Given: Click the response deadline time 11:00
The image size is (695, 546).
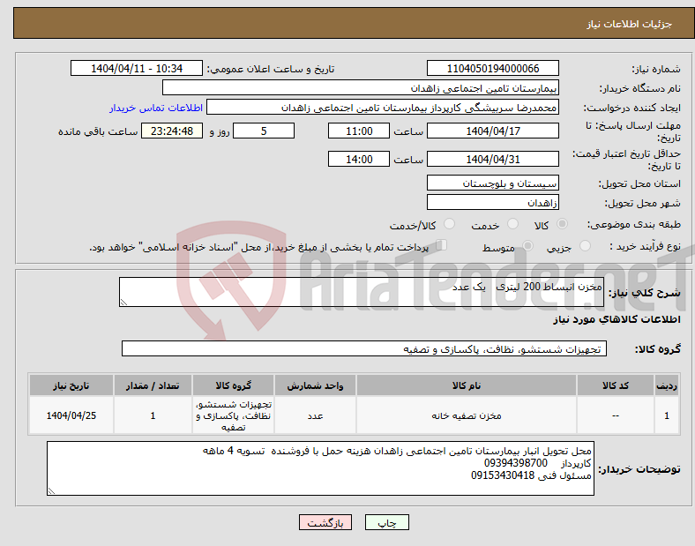Looking at the screenshot, I should click(x=359, y=131).
